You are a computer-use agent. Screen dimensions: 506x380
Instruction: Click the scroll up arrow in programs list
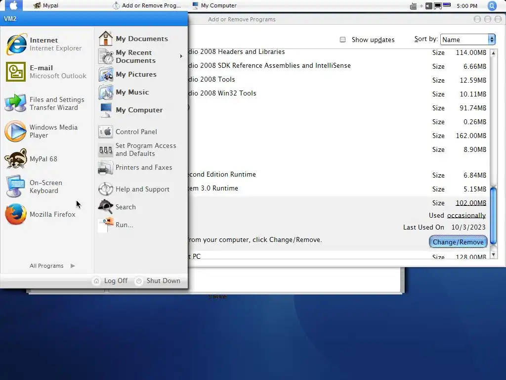pos(493,52)
